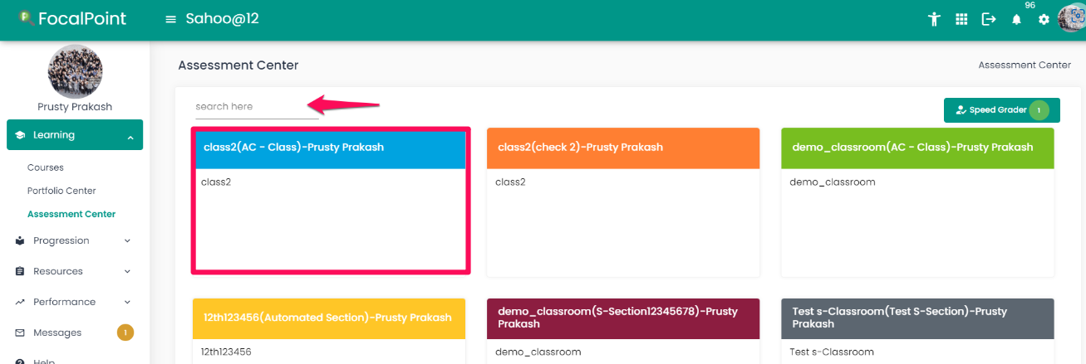Click the hamburger menu icon beside Sahoo@12
The width and height of the screenshot is (1086, 364).
coord(171,19)
